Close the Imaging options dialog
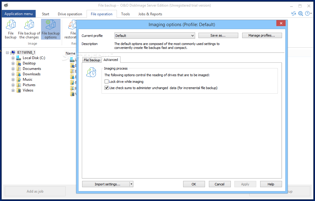Viewport: 315px width, 201px height. pyautogui.click(x=281, y=23)
